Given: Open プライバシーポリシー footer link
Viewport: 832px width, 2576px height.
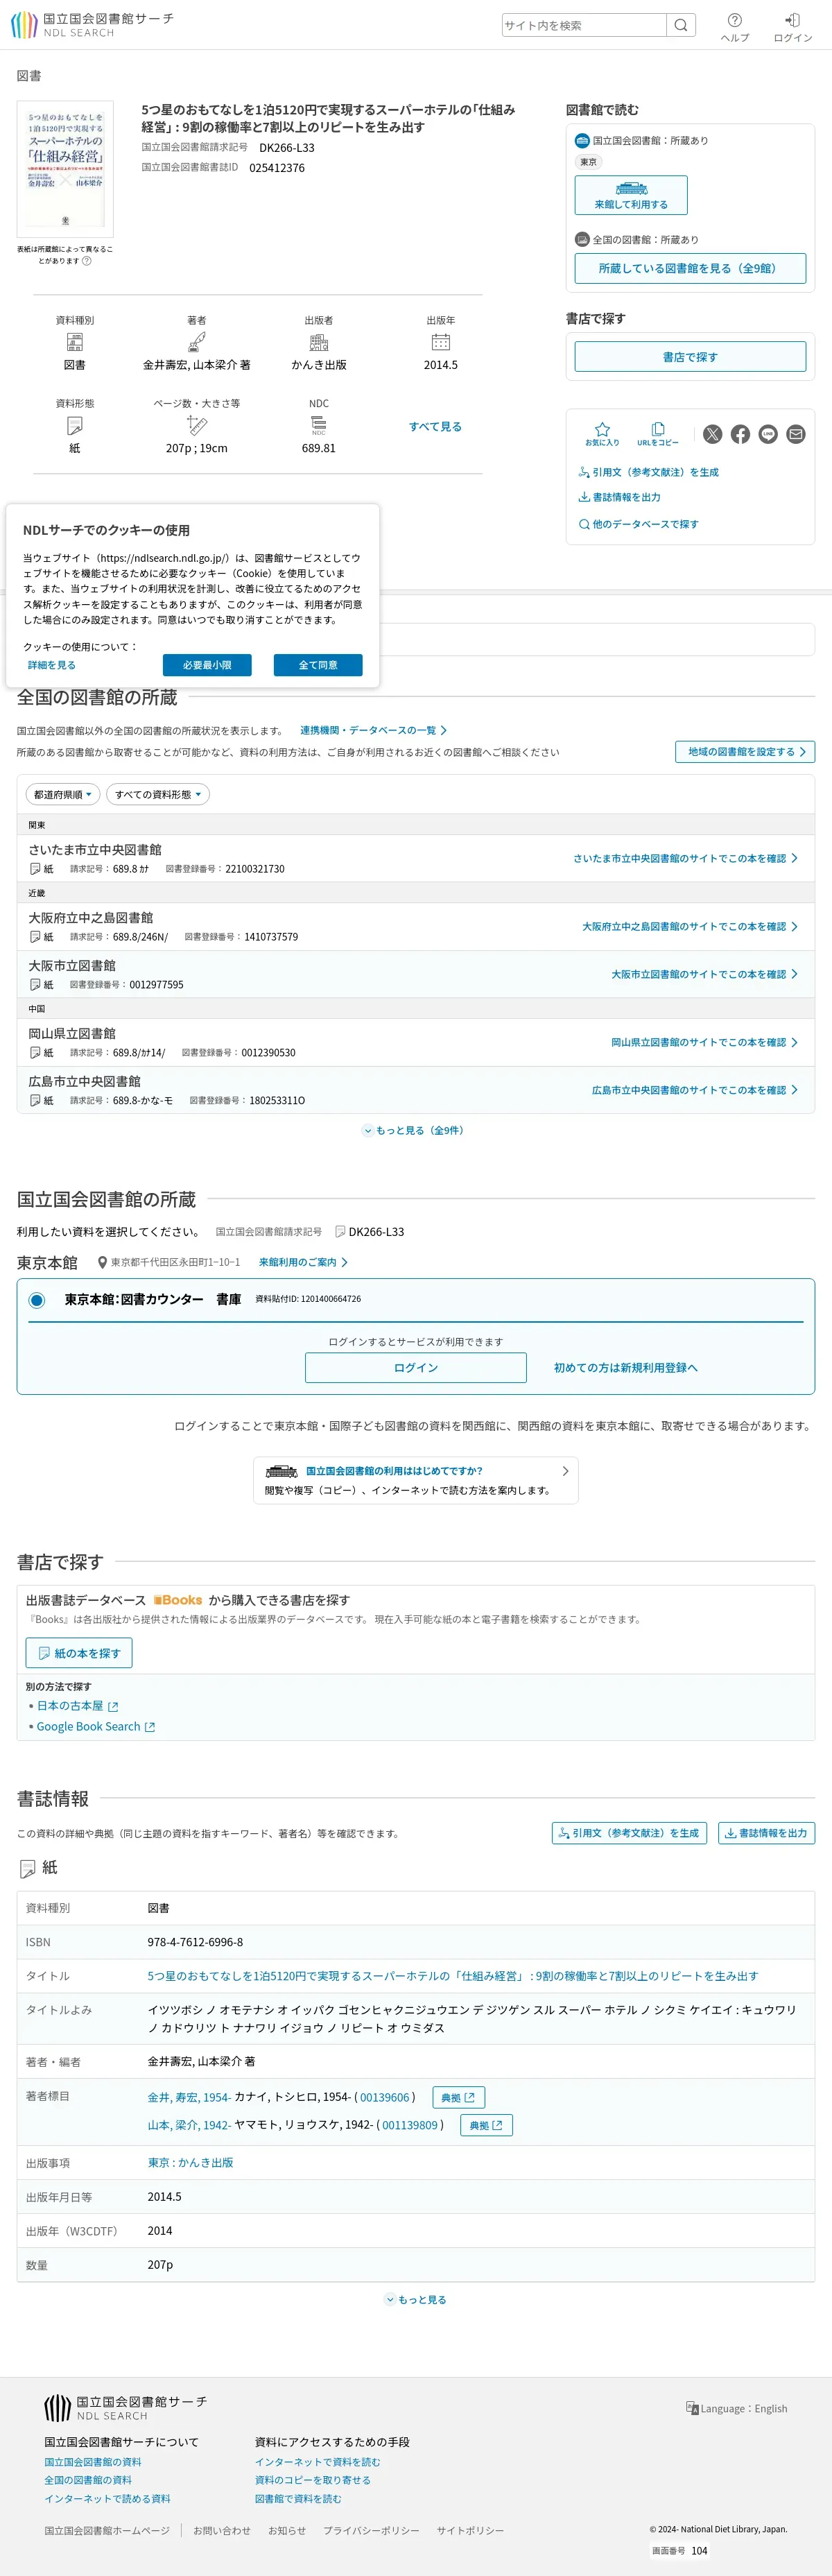Looking at the screenshot, I should point(371,2531).
